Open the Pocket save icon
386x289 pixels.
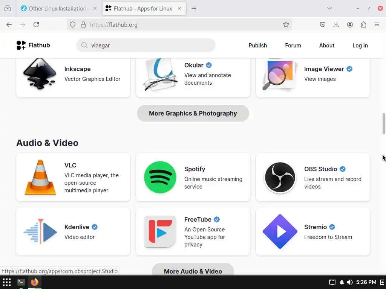323,24
